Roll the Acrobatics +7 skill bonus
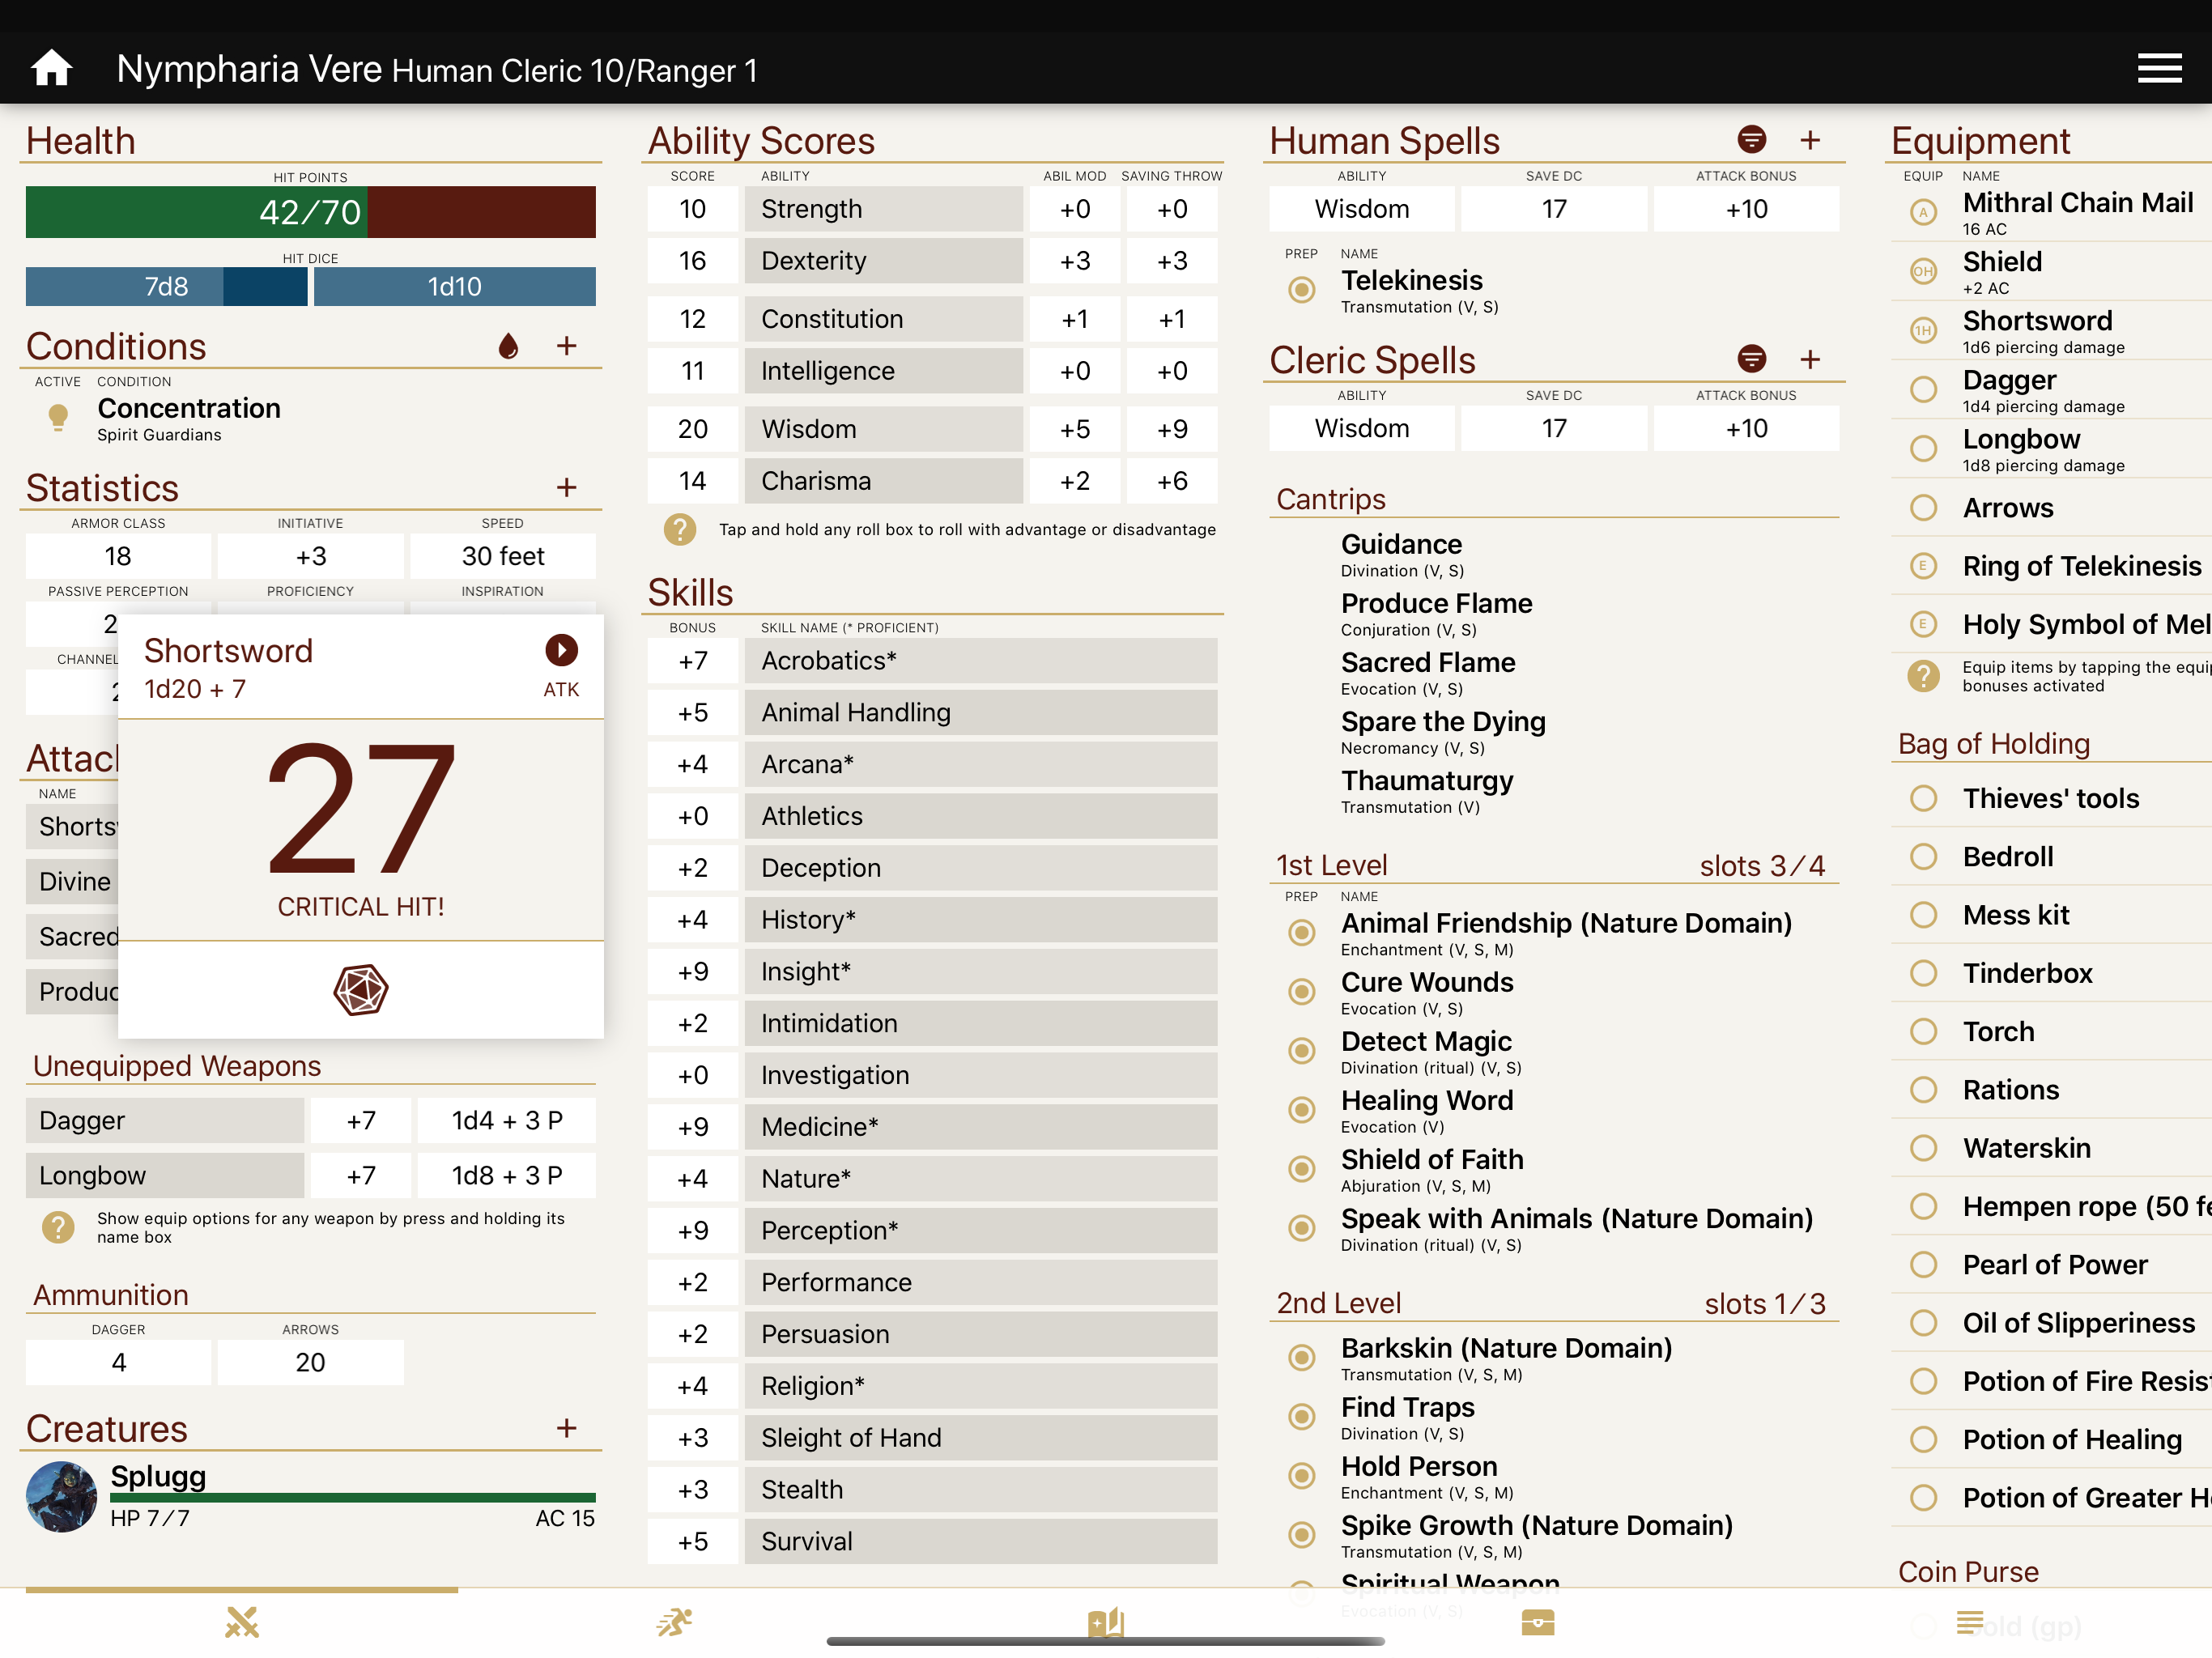Screen dimensions: 2212x1658 click(692, 661)
